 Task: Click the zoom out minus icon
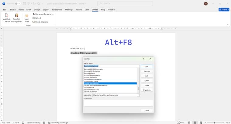(205, 123)
